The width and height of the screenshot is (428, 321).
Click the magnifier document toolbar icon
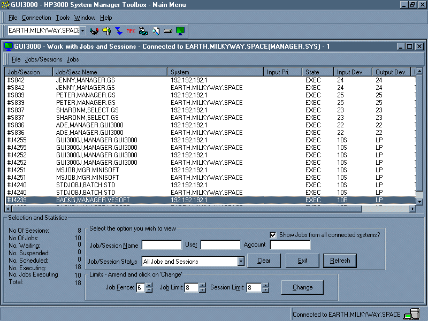[x=156, y=31]
